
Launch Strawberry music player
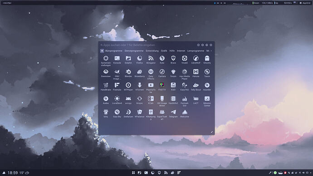tap(140, 73)
